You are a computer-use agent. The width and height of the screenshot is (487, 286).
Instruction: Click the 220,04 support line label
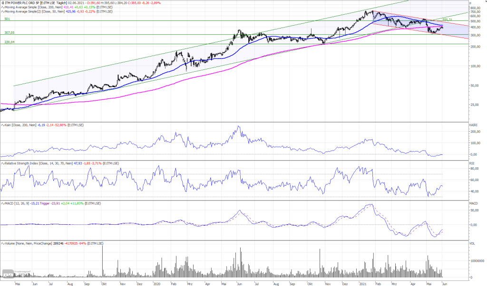point(10,42)
